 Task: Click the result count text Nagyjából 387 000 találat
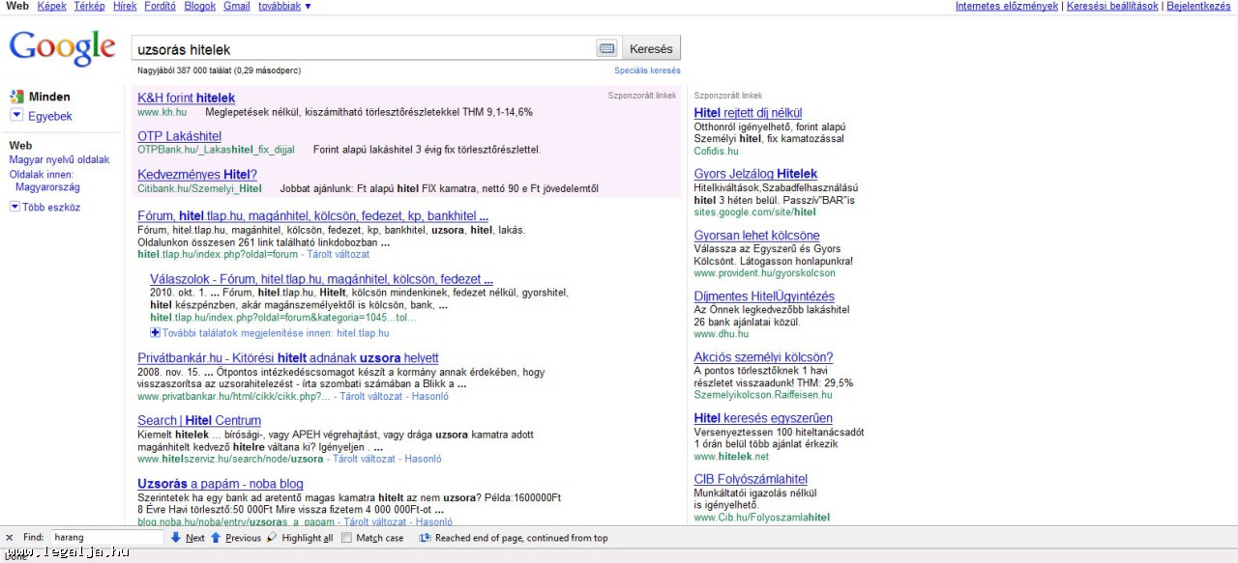(219, 70)
